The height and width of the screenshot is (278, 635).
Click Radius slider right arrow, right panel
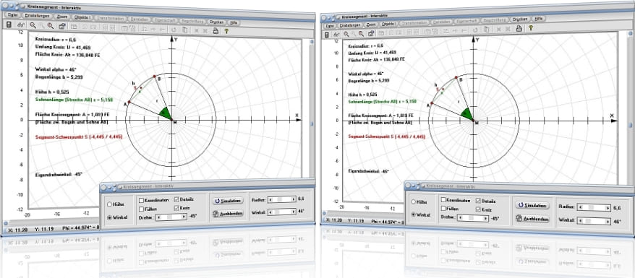(608, 208)
